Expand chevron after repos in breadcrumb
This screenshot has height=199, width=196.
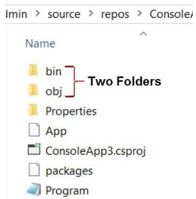(140, 13)
